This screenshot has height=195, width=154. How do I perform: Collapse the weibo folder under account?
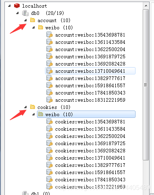point(33,28)
